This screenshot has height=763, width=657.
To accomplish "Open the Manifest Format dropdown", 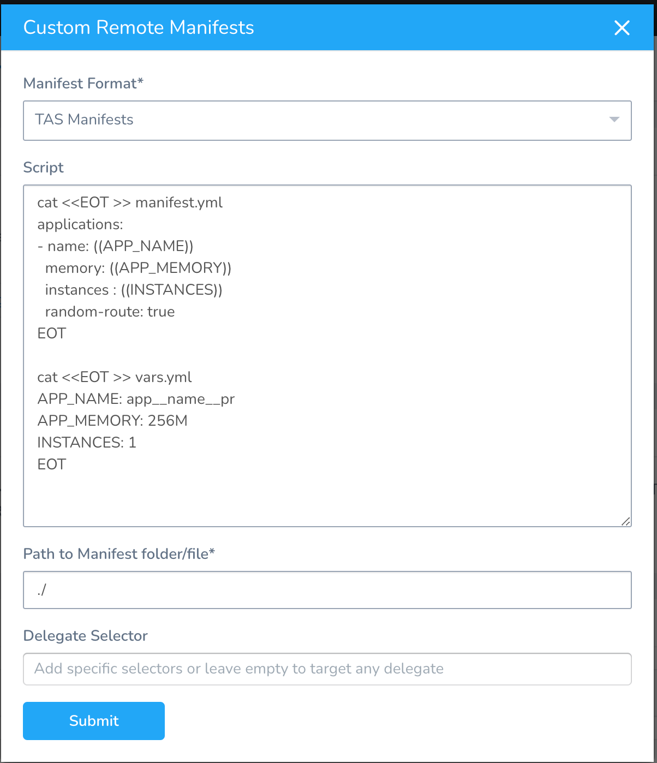I will click(327, 120).
